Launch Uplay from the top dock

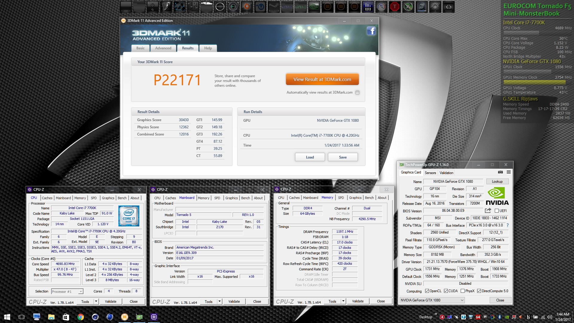(260, 7)
